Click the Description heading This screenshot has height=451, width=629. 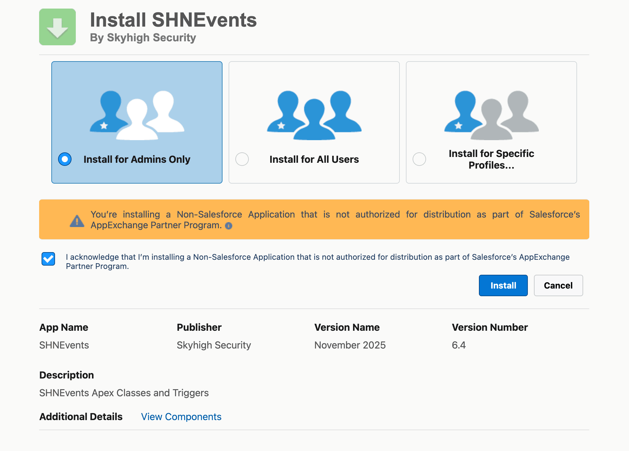click(67, 375)
